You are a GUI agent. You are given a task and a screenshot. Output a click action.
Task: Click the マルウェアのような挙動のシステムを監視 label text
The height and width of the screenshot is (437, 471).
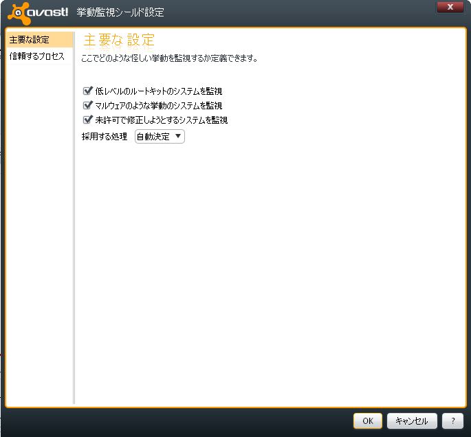click(x=158, y=105)
